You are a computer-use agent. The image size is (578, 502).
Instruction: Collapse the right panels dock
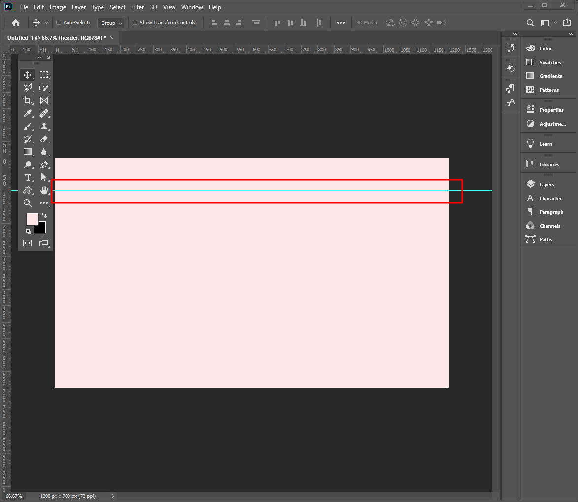coord(571,33)
